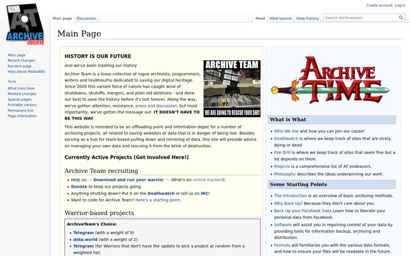The height and width of the screenshot is (256, 410).
Task: Select the Main page tab
Action: point(62,18)
